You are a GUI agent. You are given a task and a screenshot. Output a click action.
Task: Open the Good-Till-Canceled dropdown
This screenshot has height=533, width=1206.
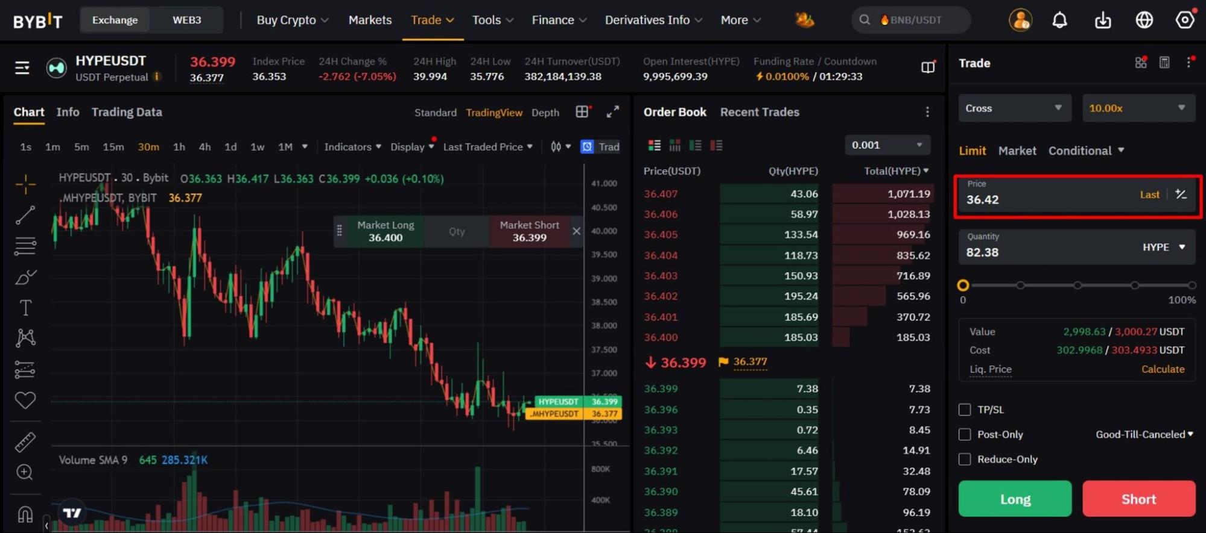[x=1144, y=434]
